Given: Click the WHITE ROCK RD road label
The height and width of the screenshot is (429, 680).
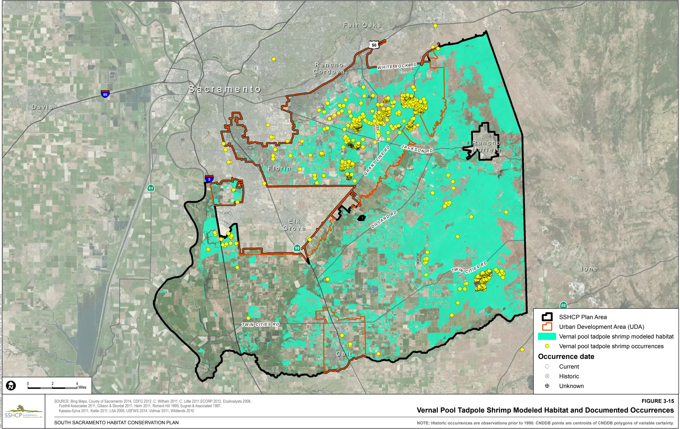Looking at the screenshot, I should coord(397,66).
